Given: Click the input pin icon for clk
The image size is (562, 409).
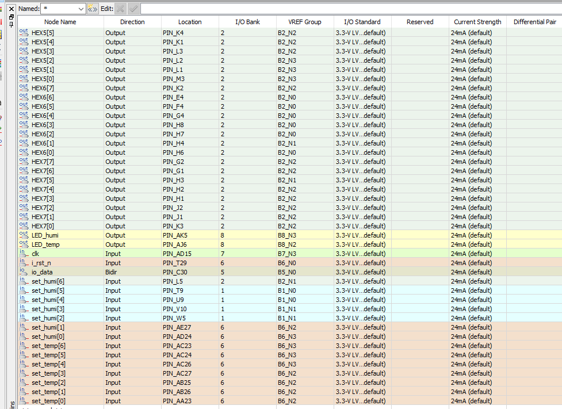Looking at the screenshot, I should point(24,254).
